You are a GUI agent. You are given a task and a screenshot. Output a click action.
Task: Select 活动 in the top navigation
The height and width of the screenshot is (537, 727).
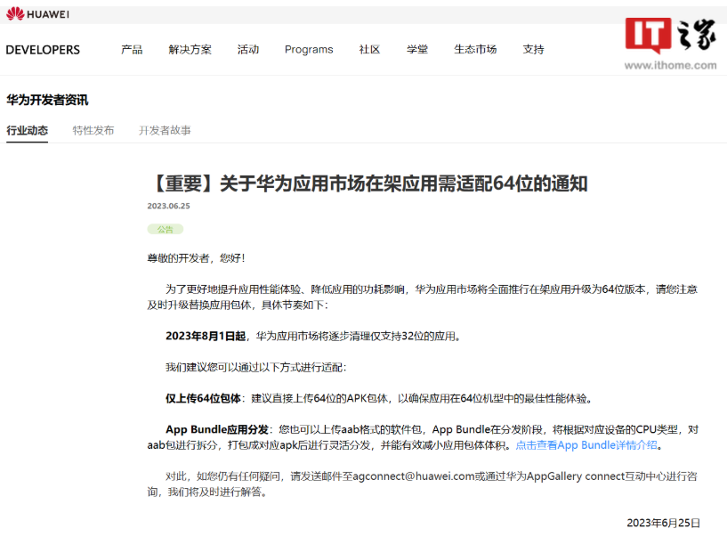click(x=248, y=50)
